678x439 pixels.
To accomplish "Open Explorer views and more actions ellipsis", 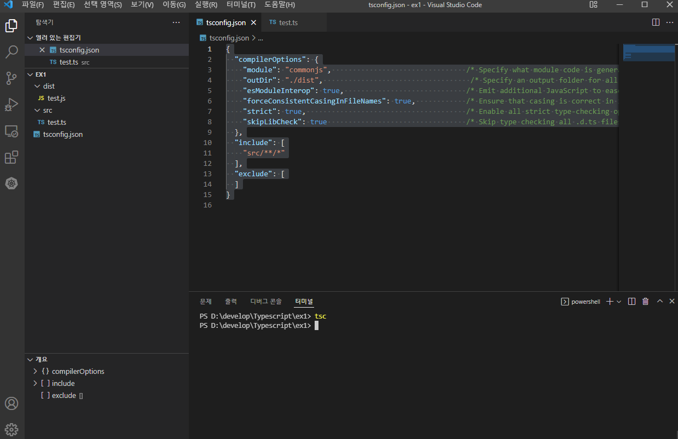I will click(176, 22).
